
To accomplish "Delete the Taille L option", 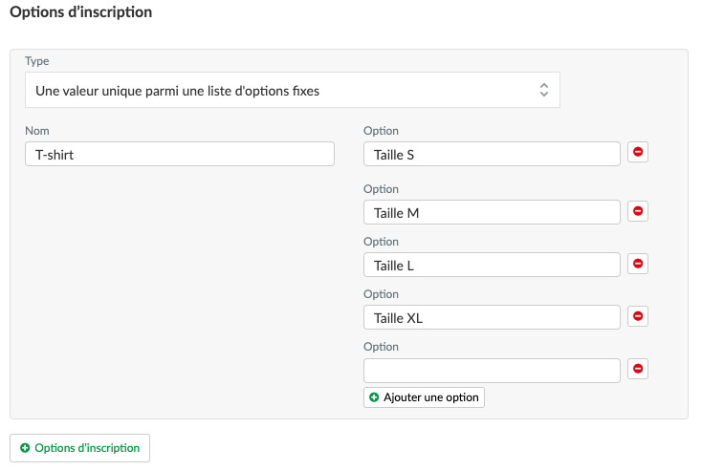I will [638, 264].
